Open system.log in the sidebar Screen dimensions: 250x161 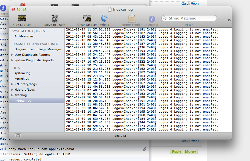[x=23, y=73]
